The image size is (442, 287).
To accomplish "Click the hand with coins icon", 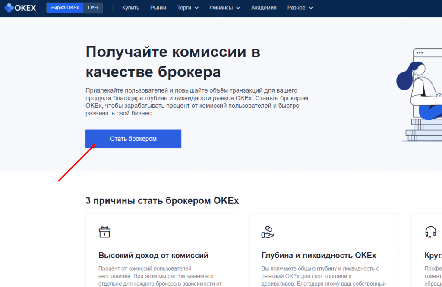I will [x=268, y=232].
